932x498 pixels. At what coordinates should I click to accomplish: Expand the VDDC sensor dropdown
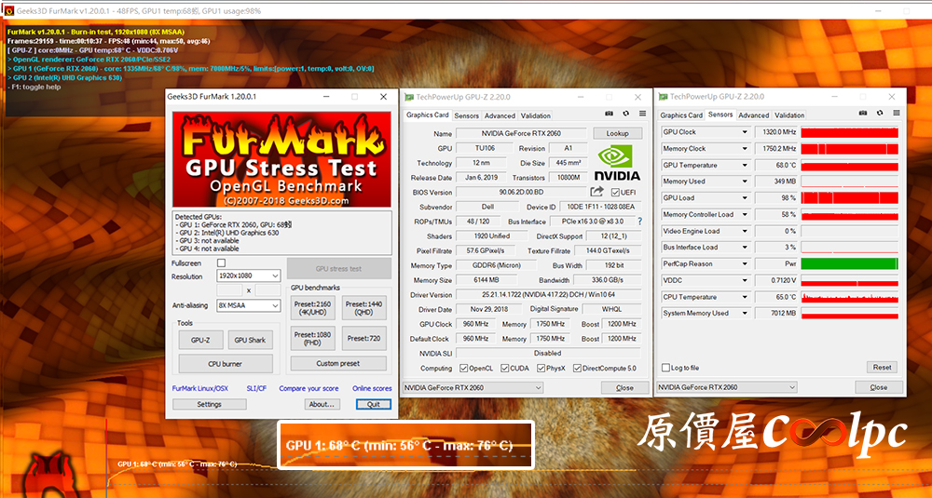click(744, 280)
